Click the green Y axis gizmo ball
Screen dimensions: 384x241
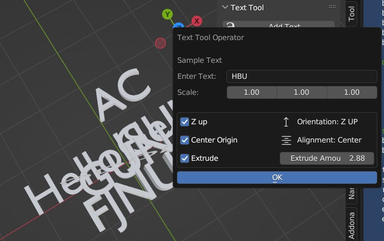coord(167,14)
